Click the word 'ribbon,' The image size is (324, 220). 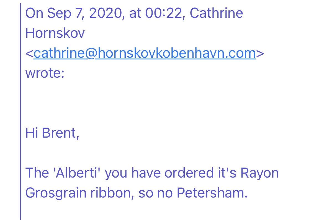click(x=112, y=193)
